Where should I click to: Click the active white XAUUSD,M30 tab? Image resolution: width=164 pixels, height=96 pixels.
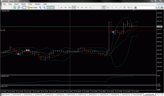150,94
